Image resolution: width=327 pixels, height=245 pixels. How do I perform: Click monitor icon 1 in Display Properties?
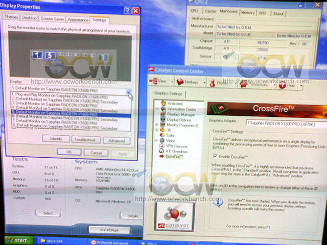pyautogui.click(x=37, y=55)
